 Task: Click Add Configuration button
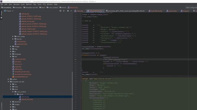[191, 7]
